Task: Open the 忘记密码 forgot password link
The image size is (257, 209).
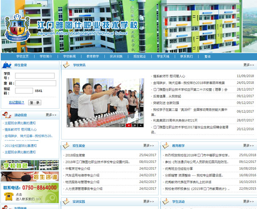Action: coord(16,102)
